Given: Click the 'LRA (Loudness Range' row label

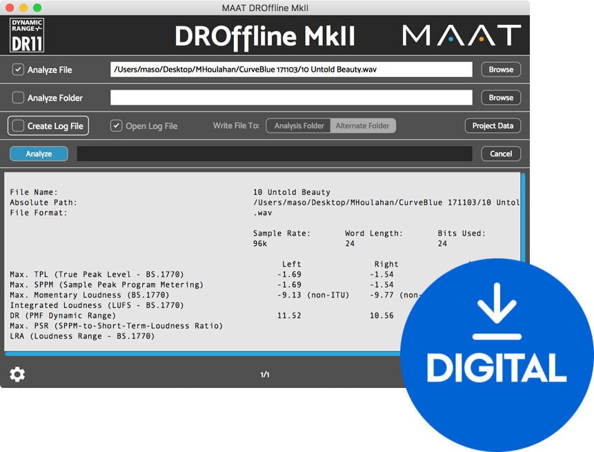Looking at the screenshot, I should (x=82, y=336).
